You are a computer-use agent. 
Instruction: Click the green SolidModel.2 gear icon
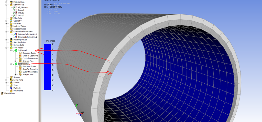pyautogui.click(x=16, y=64)
